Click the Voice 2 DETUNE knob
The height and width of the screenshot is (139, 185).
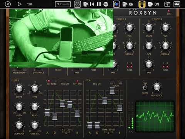click(x=129, y=46)
